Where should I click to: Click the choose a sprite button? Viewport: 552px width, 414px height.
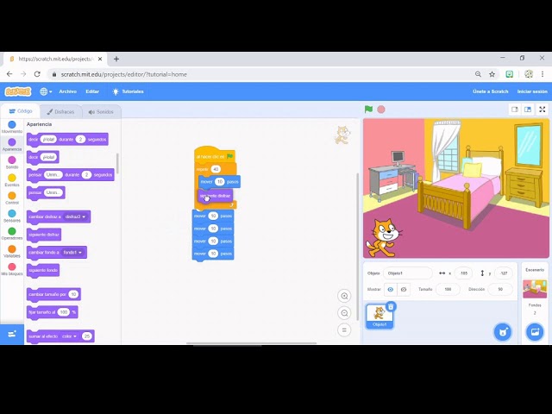(x=503, y=332)
